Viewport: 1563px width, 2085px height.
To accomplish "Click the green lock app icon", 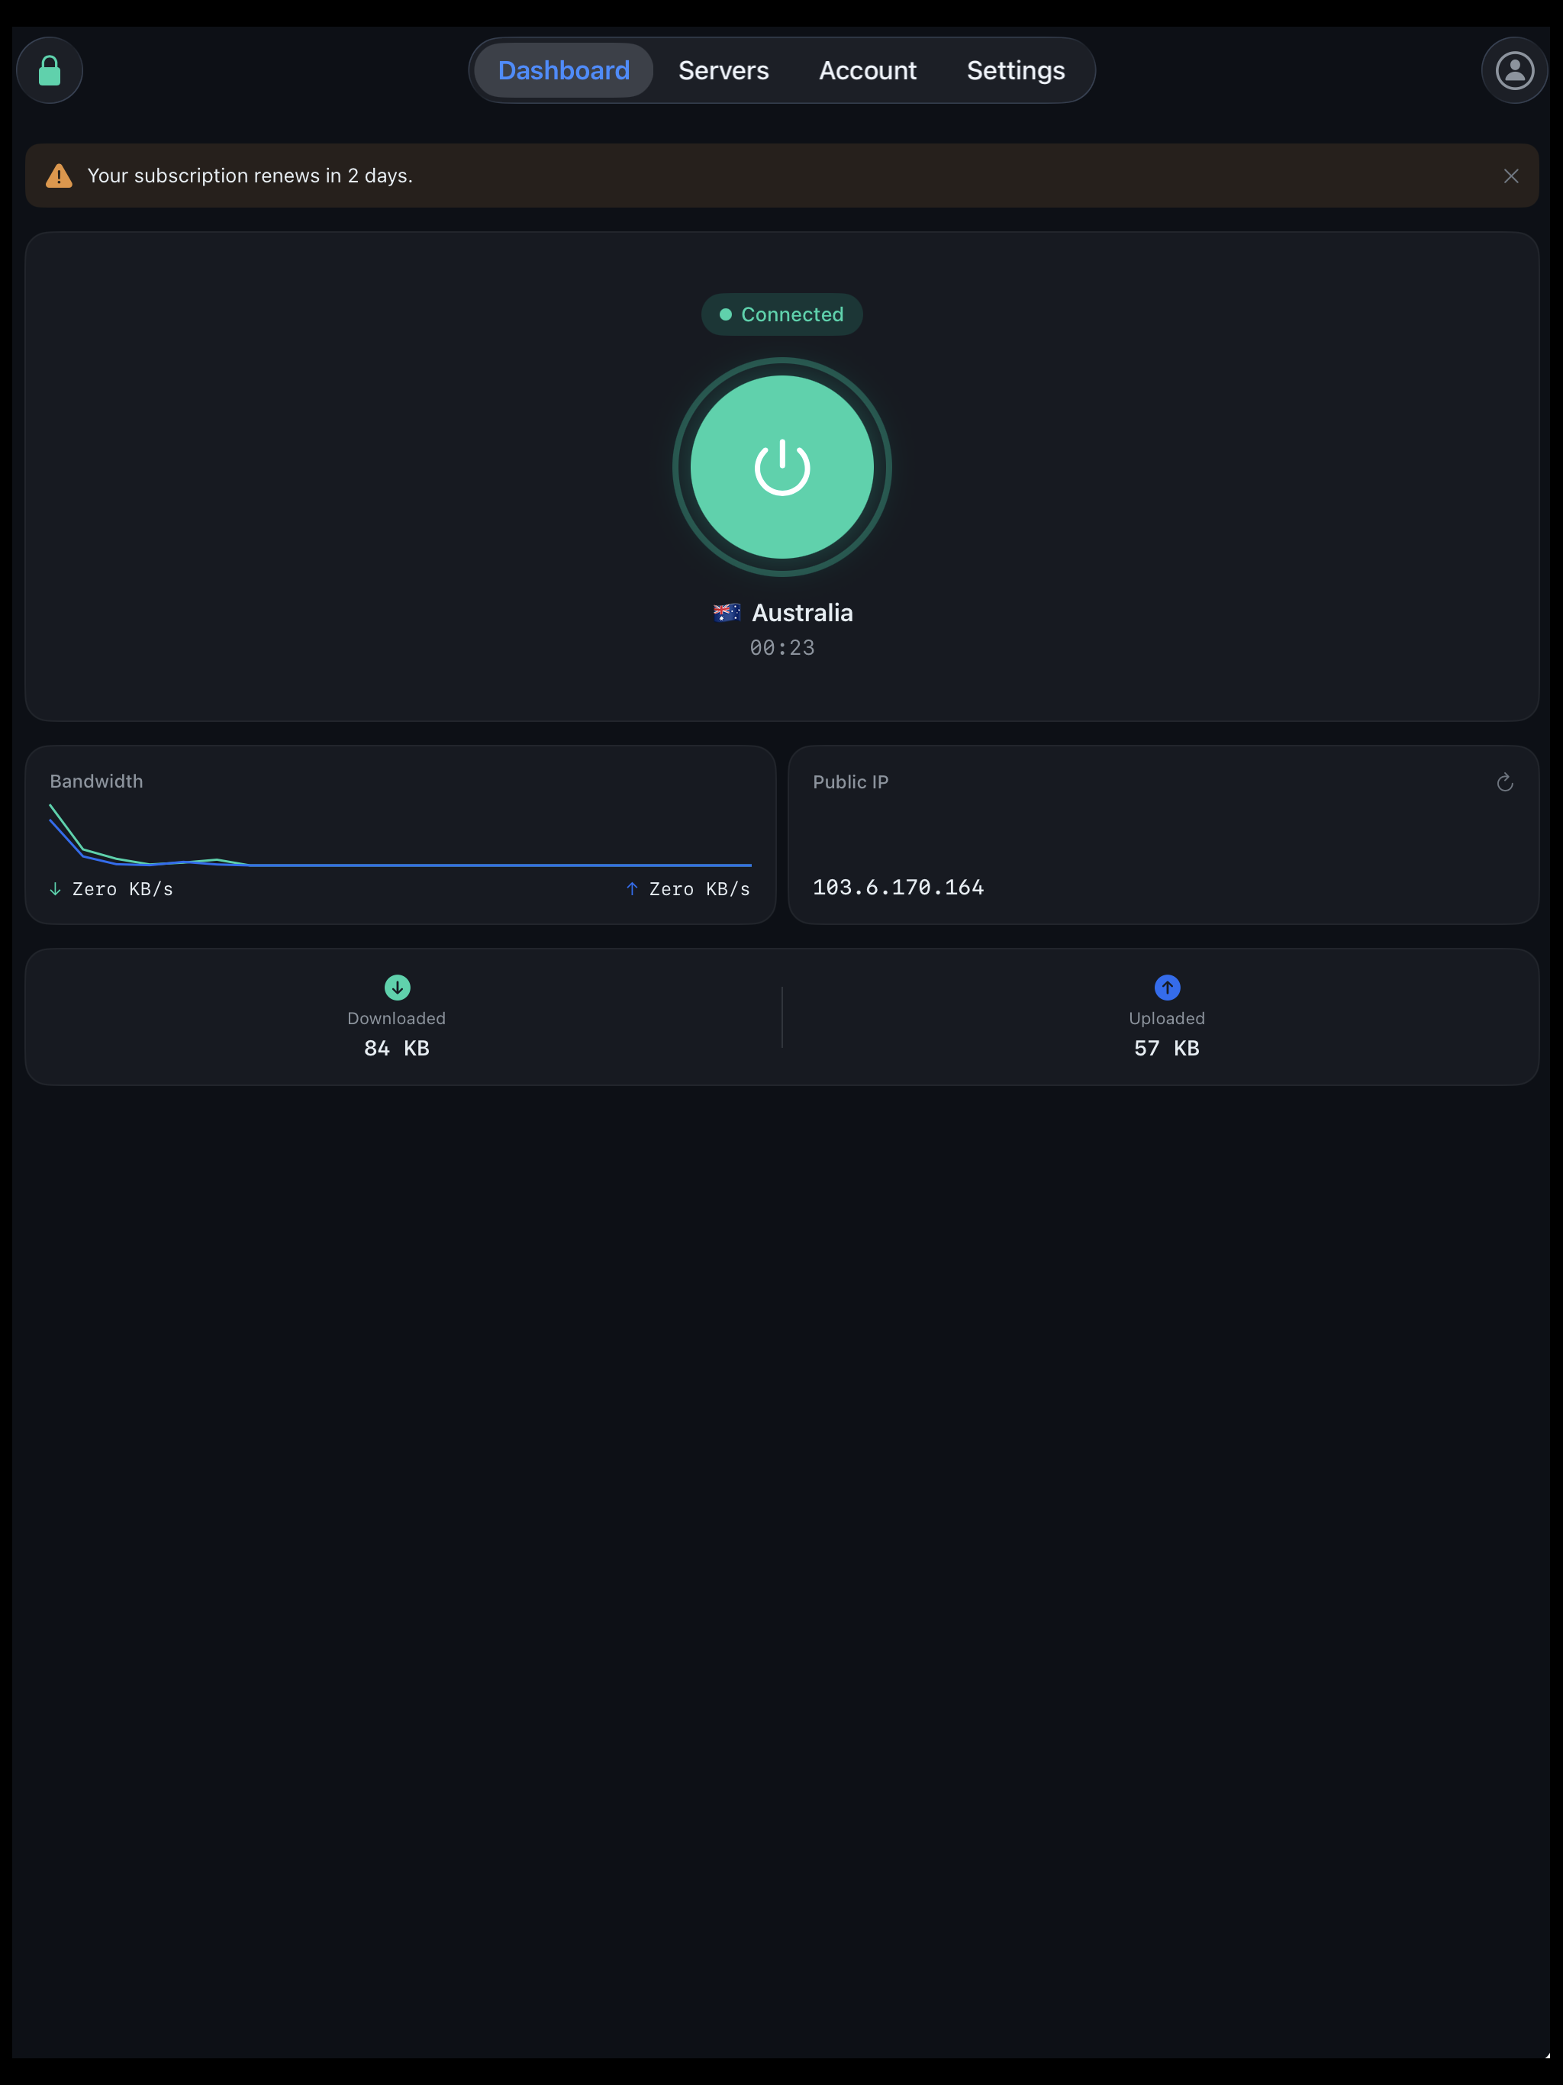I will tap(49, 71).
